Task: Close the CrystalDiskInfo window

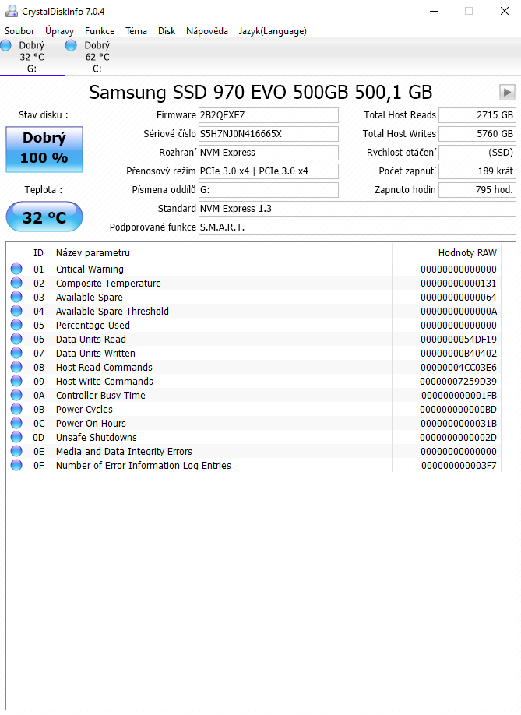Action: pyautogui.click(x=504, y=11)
